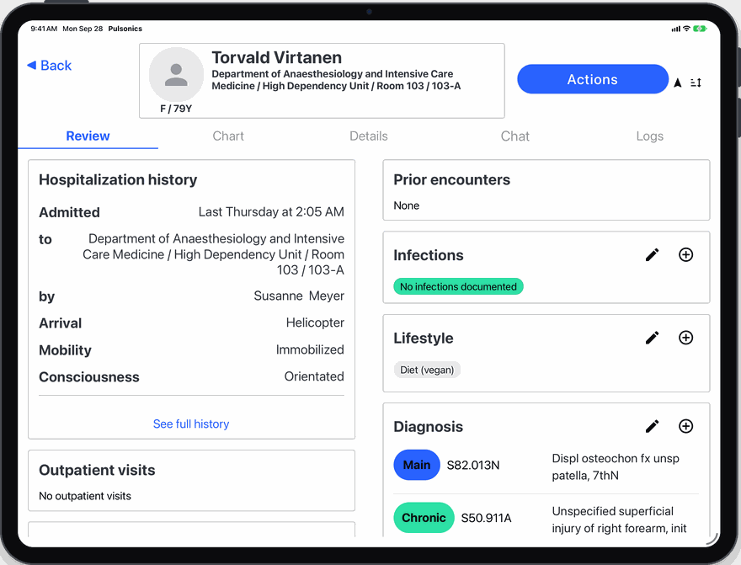741x565 pixels.
Task: Click the Prior encounters None text
Action: (407, 205)
